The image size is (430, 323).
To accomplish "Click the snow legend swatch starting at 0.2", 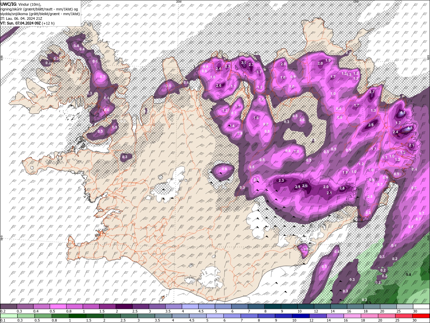I will pos(8,307).
